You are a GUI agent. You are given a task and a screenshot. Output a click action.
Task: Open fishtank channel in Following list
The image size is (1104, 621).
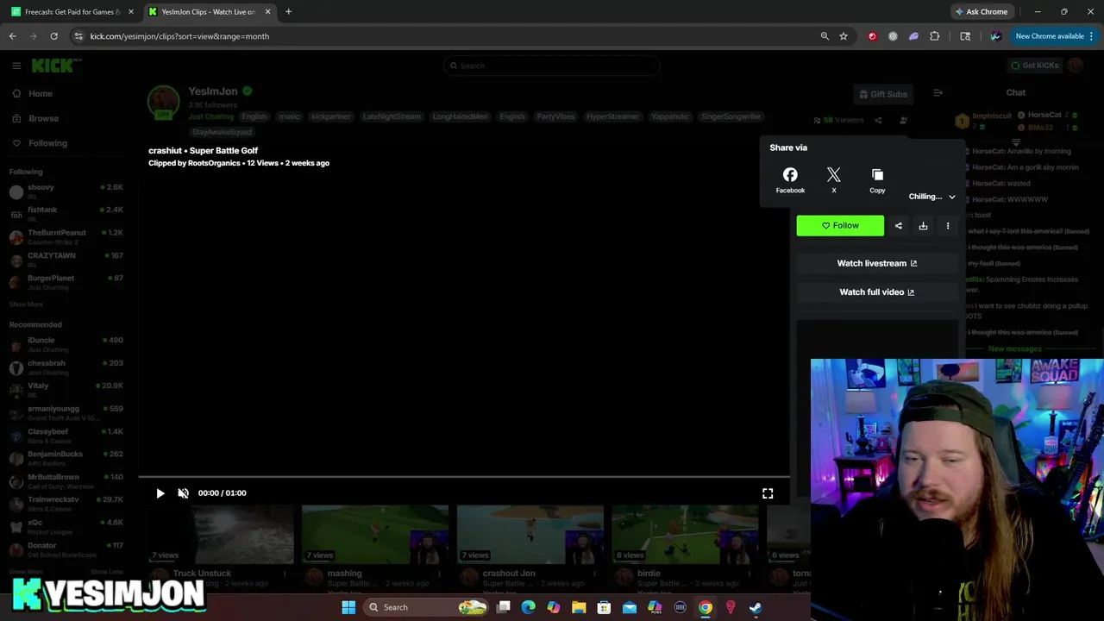click(x=67, y=213)
